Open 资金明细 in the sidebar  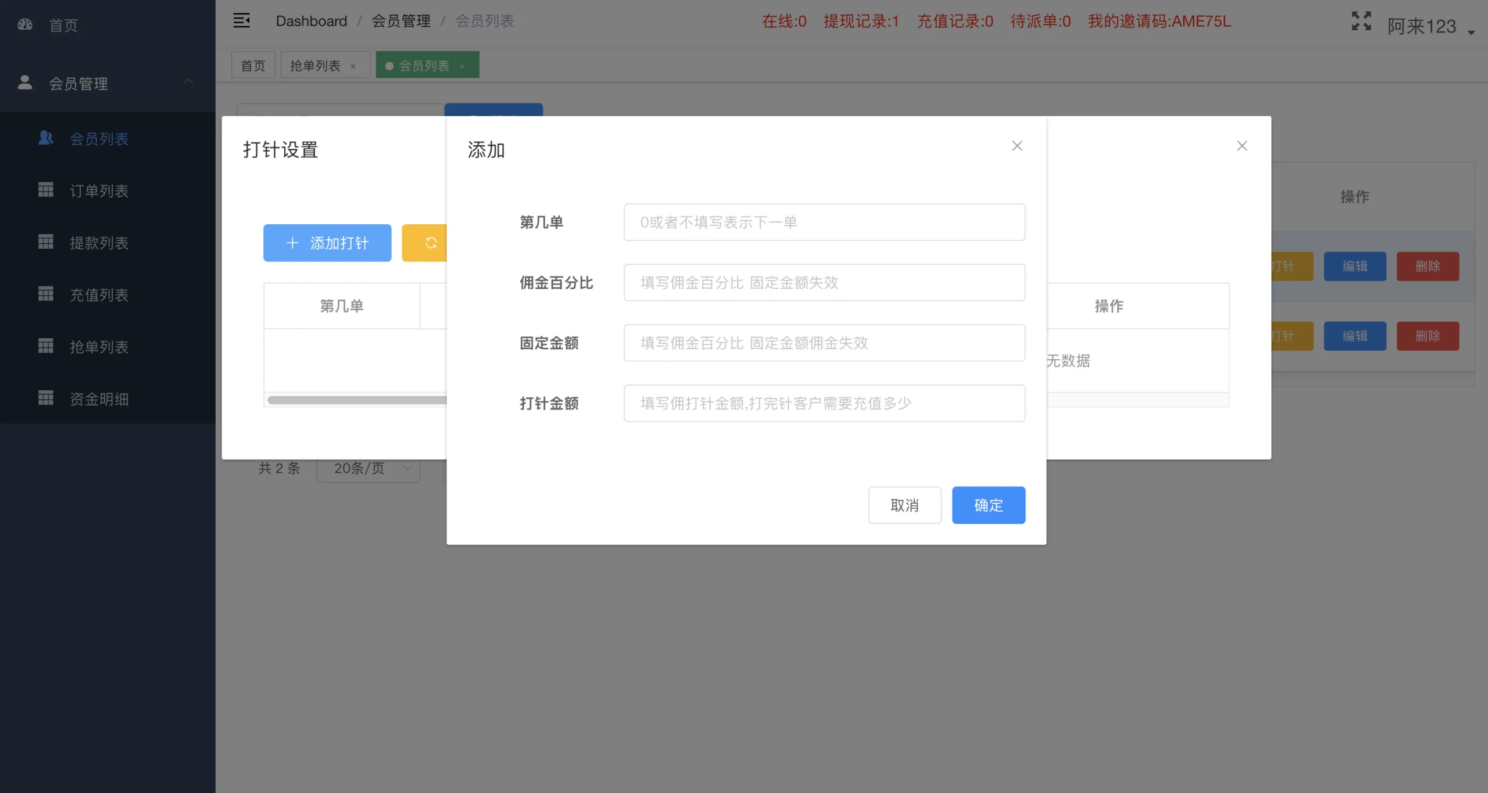coord(99,399)
